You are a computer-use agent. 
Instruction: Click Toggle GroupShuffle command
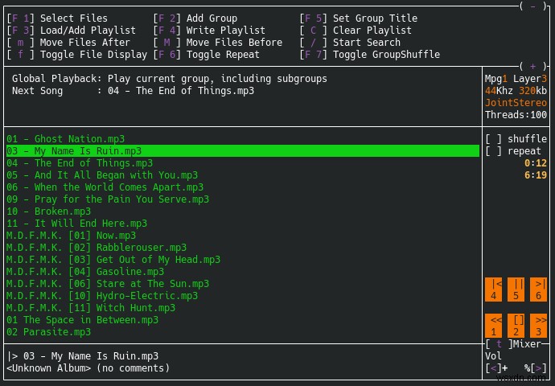click(386, 55)
